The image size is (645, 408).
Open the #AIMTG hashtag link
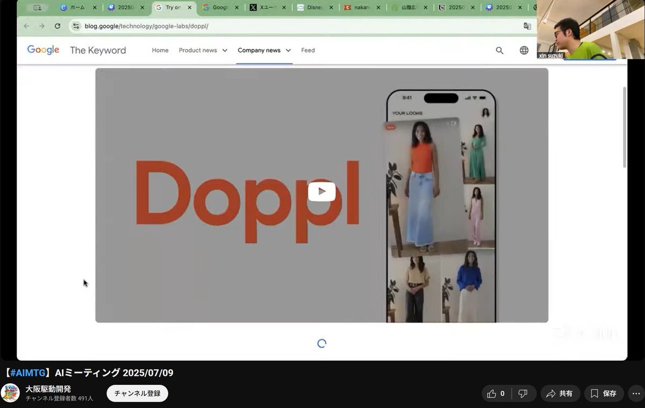click(x=27, y=373)
